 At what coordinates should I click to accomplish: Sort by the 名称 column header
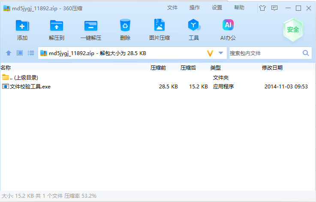(x=6, y=68)
